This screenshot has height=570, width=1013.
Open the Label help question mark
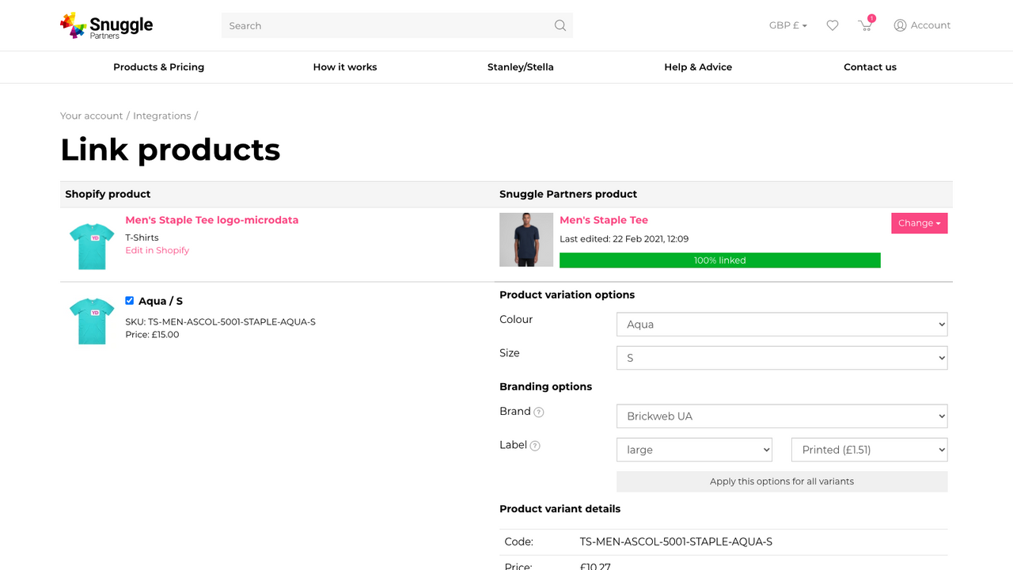click(534, 446)
